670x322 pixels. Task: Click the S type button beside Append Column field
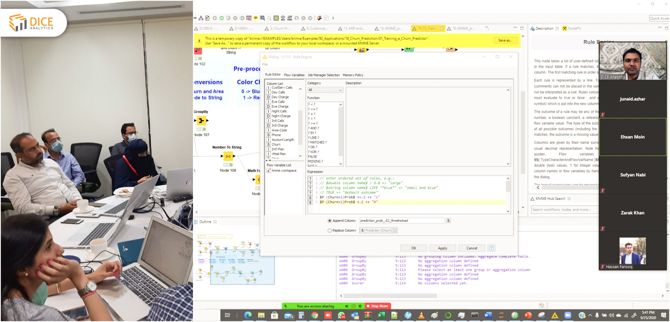[x=448, y=221]
